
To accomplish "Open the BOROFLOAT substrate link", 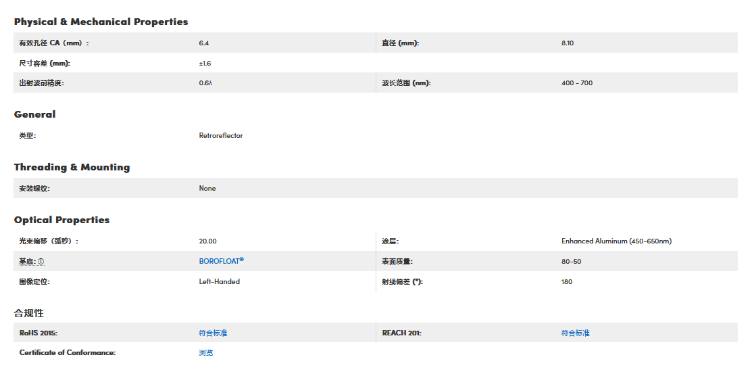I will (221, 261).
